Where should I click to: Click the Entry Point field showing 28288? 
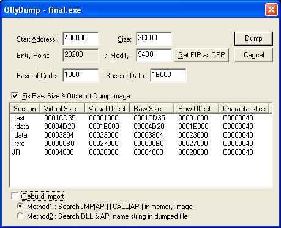pyautogui.click(x=81, y=55)
